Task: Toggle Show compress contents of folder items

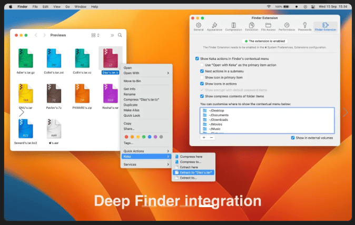Action: point(202,96)
